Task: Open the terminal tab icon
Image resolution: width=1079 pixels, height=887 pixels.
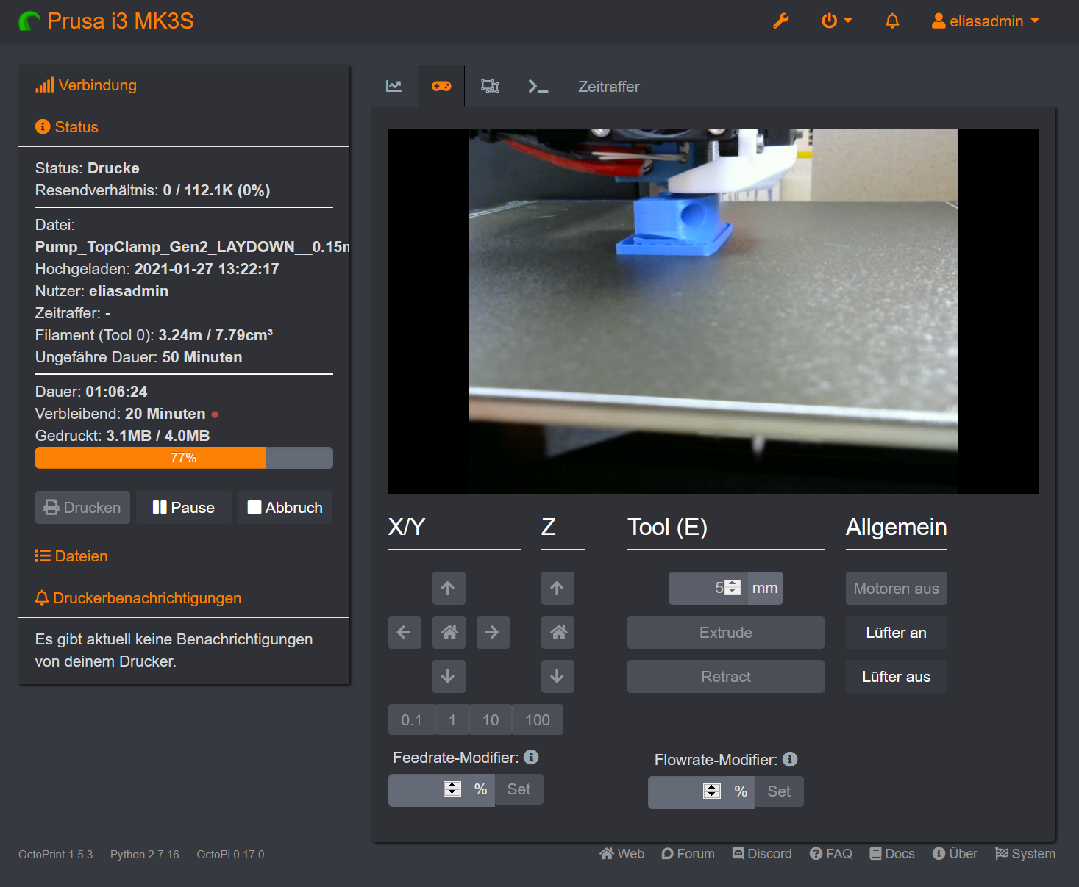Action: pyautogui.click(x=538, y=87)
